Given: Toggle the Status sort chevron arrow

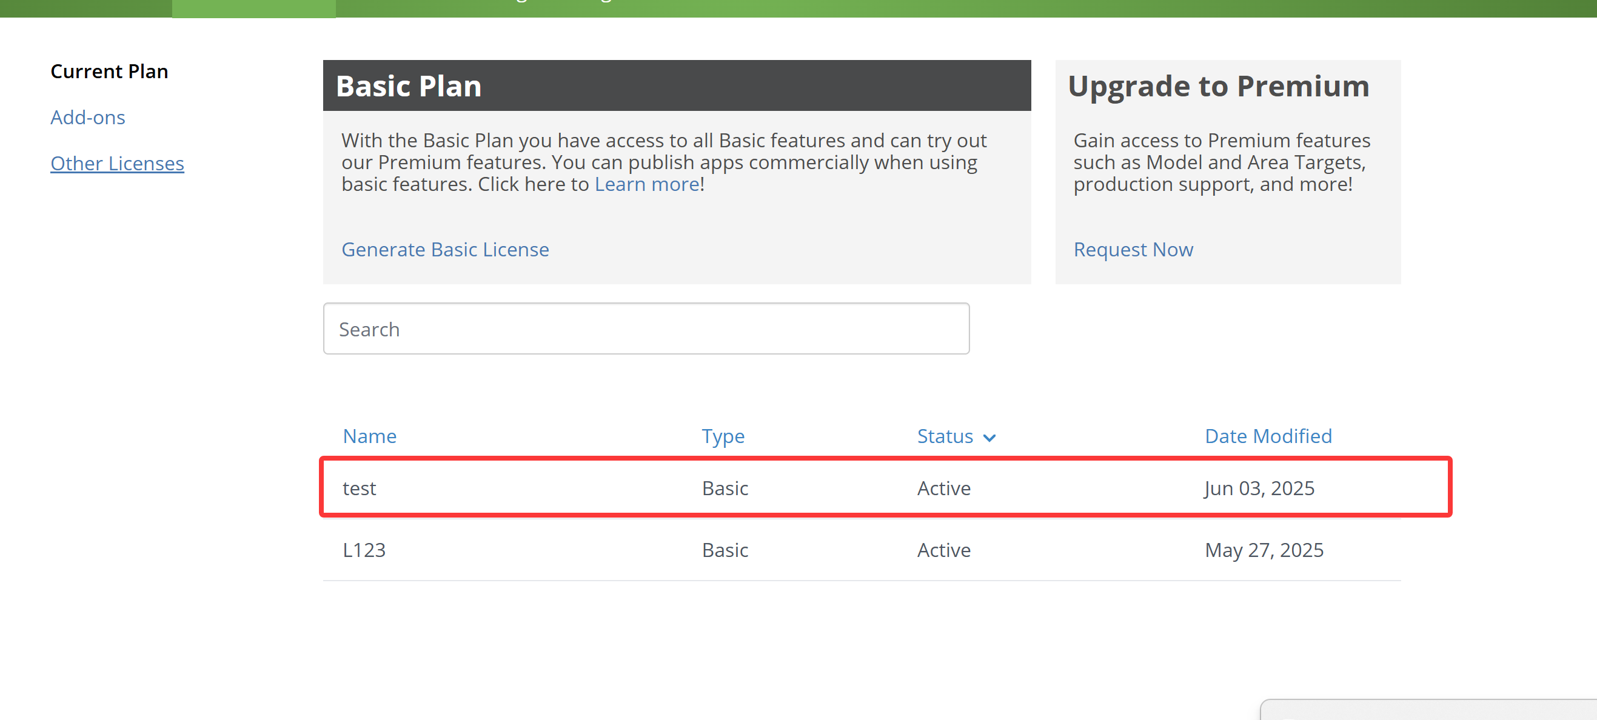Looking at the screenshot, I should [x=989, y=438].
